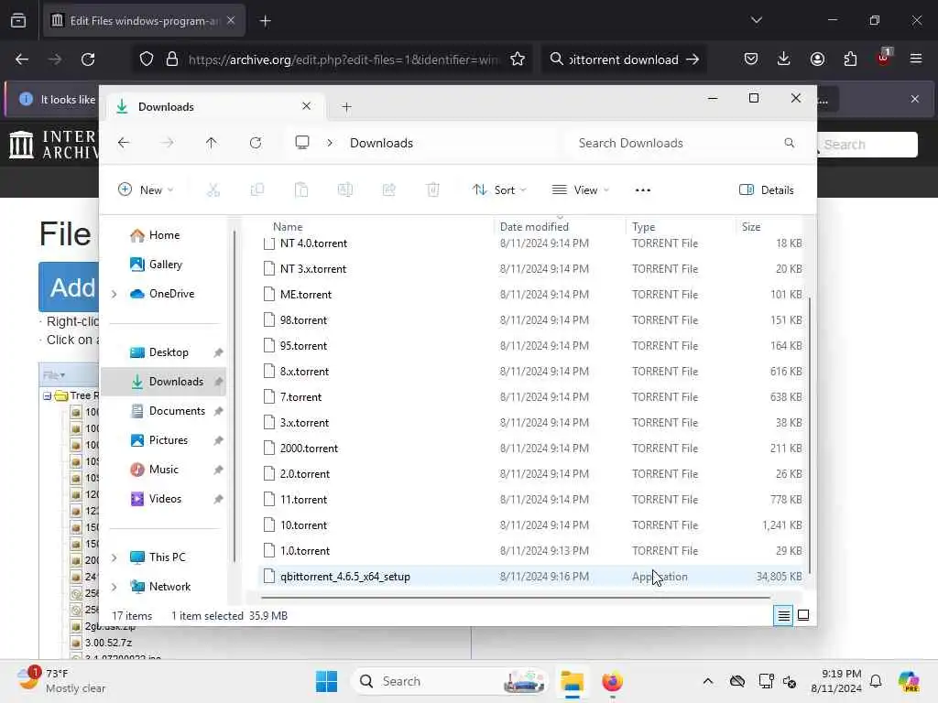Viewport: 938px width, 703px height.
Task: Reload the Firefox page
Action: pyautogui.click(x=88, y=59)
